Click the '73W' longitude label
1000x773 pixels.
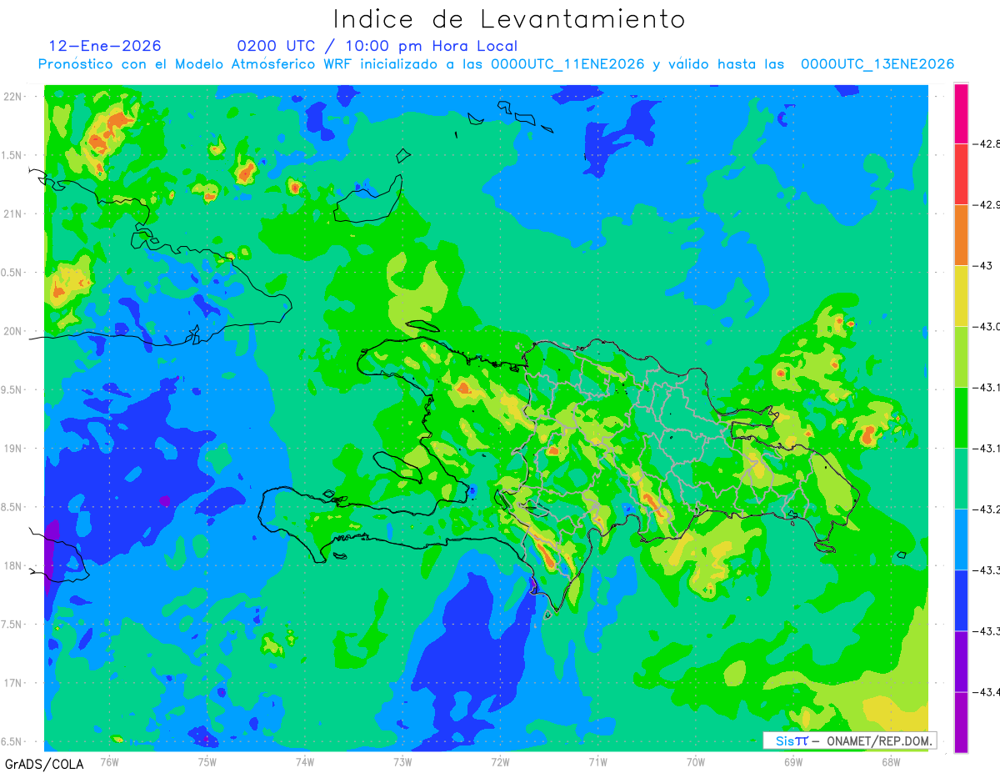tap(402, 761)
